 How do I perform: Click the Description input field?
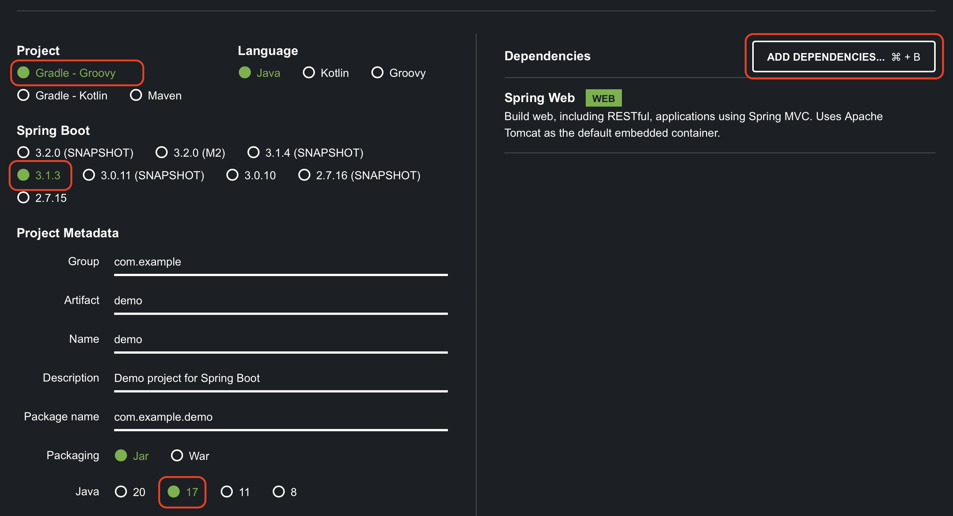[281, 379]
